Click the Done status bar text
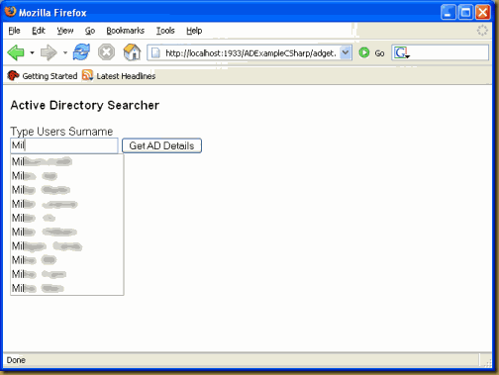 (x=16, y=360)
